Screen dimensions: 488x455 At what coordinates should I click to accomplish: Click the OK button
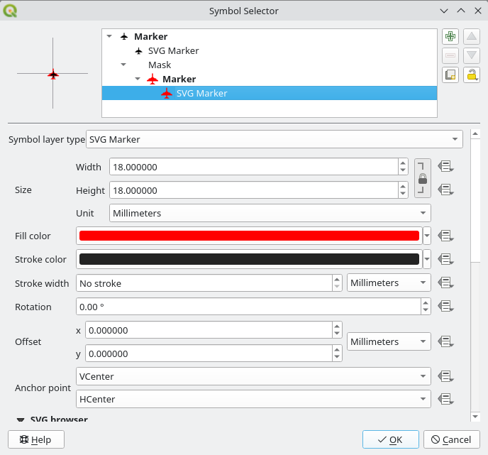click(390, 439)
